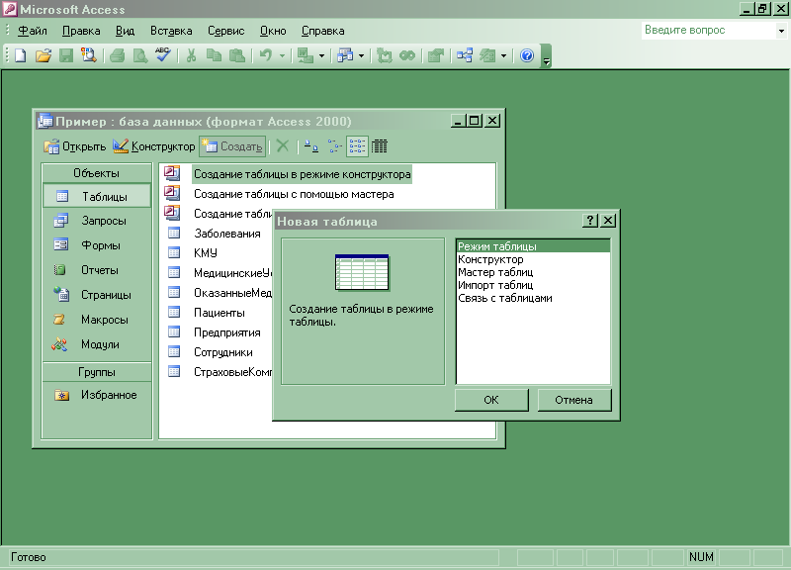Open the Вид menu

125,31
